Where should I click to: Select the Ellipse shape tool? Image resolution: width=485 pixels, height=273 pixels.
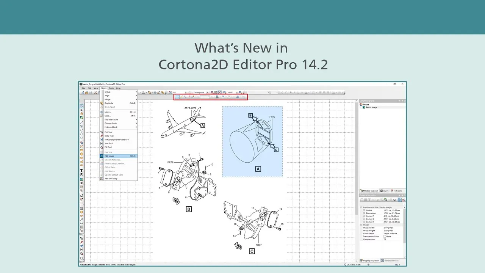pos(81,158)
